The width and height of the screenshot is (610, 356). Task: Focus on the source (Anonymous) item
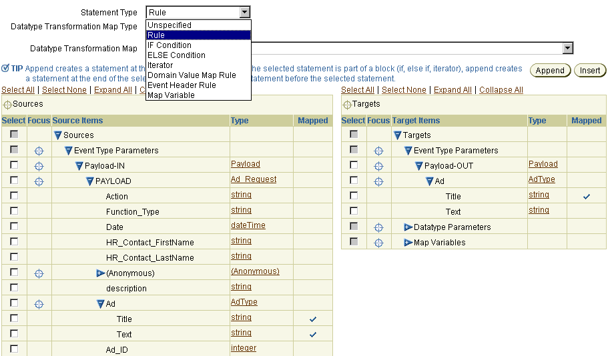(39, 273)
